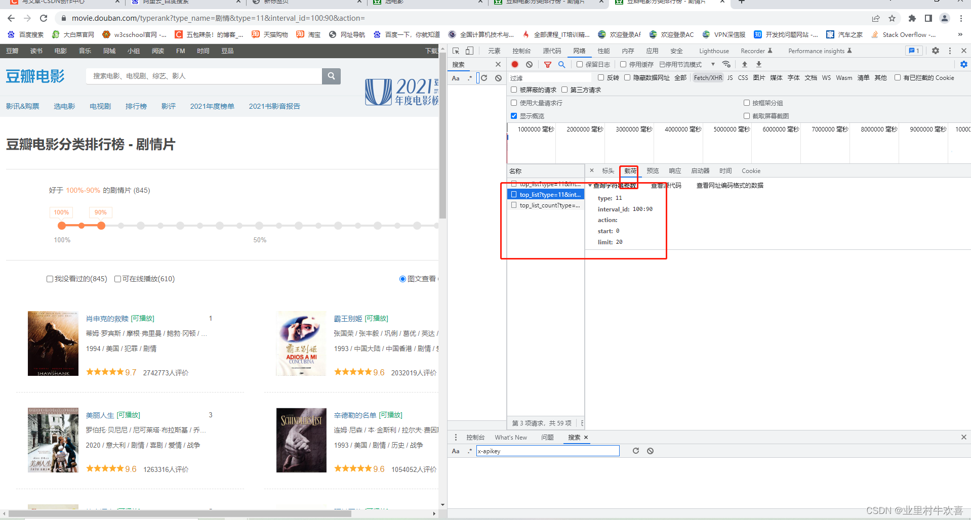Switch to the 元素 DevTools tab
Screen dimensions: 971x520
pos(494,51)
